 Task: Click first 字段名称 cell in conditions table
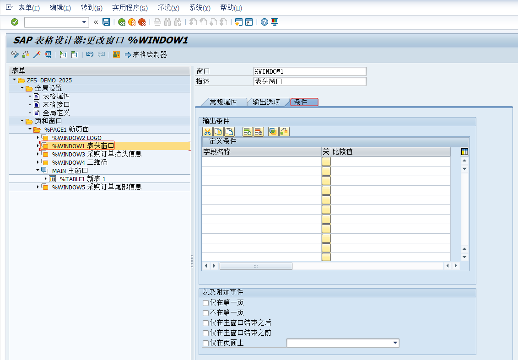262,161
